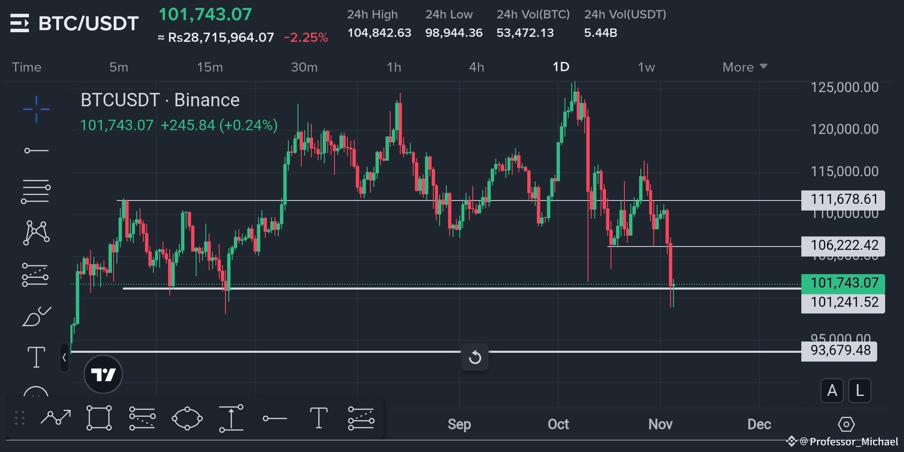The image size is (904, 452).
Task: Select the Text tool in left sidebar
Action: click(x=36, y=357)
